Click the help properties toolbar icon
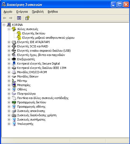This screenshot has height=144, width=130. (27, 18)
